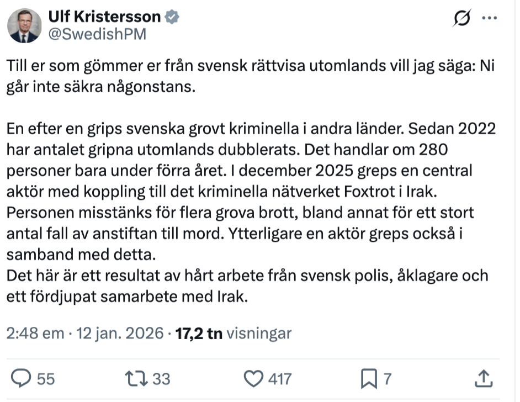Open the three-dot more options menu
The height and width of the screenshot is (402, 520).
490,18
